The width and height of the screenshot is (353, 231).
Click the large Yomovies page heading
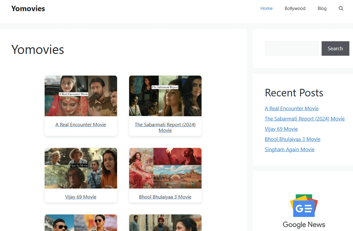[x=38, y=49]
